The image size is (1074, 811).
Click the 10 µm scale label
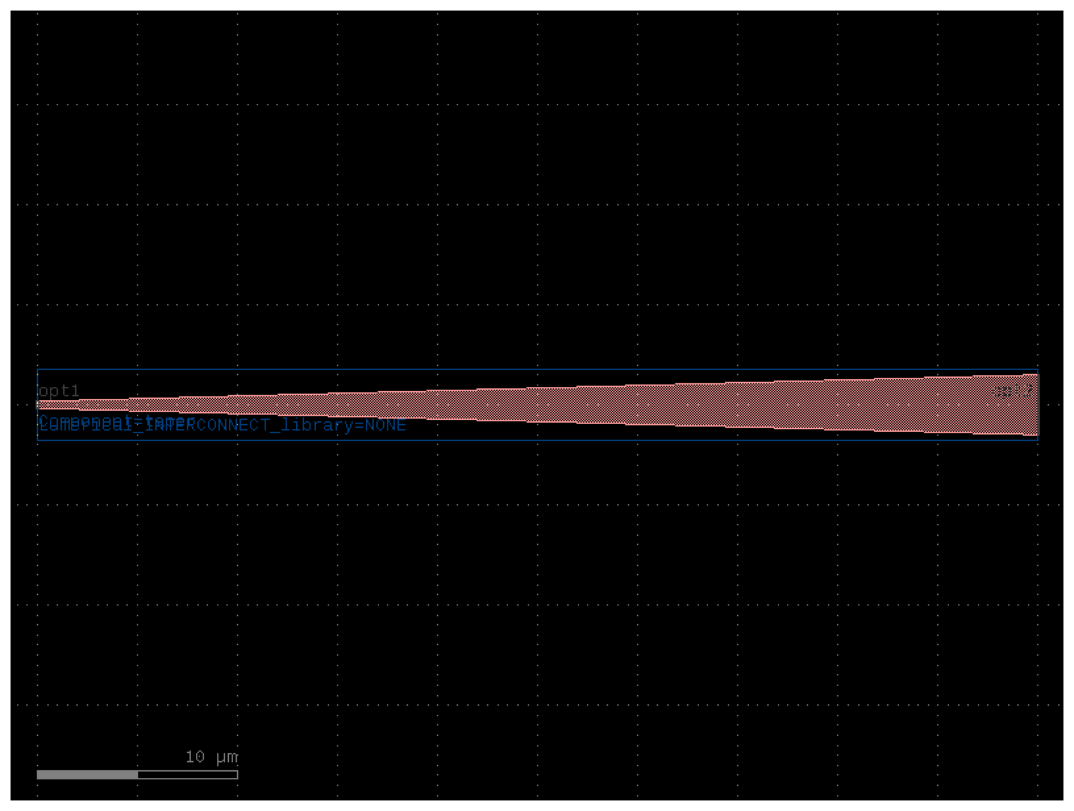point(211,757)
